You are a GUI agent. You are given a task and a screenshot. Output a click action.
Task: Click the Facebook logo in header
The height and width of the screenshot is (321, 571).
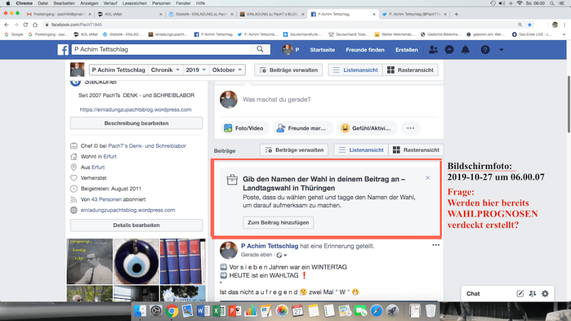click(x=63, y=50)
